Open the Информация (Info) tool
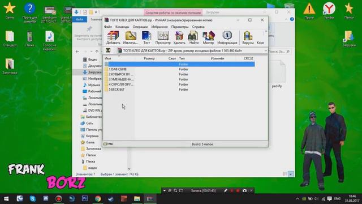Image resolution: width=362 pixels, height=204 pixels. point(227,38)
